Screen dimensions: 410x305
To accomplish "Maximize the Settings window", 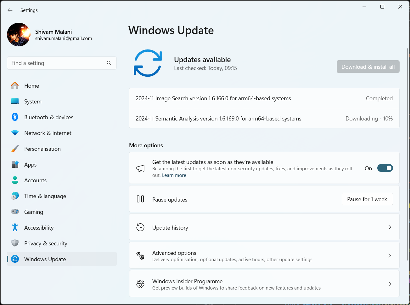I will tap(382, 7).
